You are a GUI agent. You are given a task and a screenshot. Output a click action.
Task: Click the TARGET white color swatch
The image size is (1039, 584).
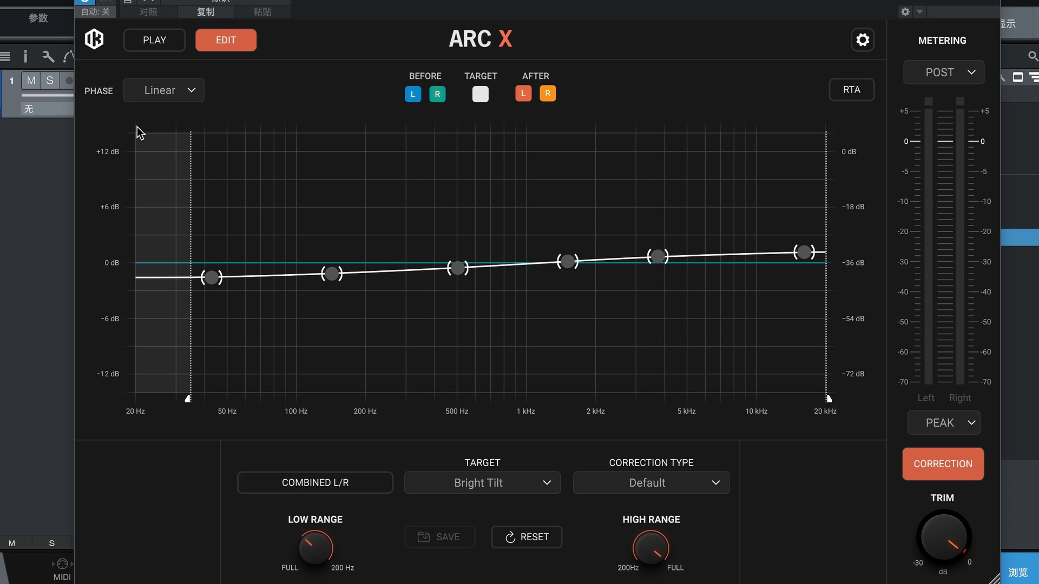point(480,94)
